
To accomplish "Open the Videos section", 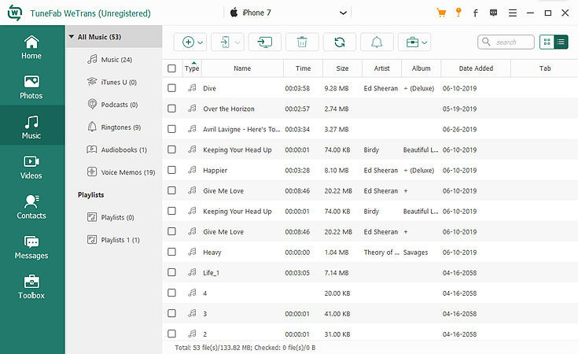I will 31,167.
